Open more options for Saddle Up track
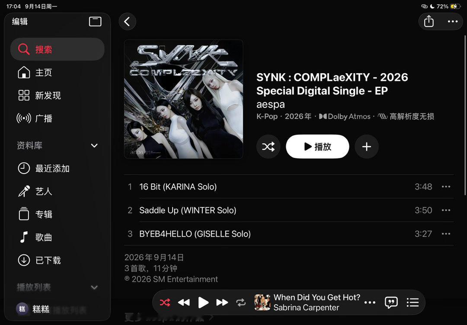 tap(446, 210)
